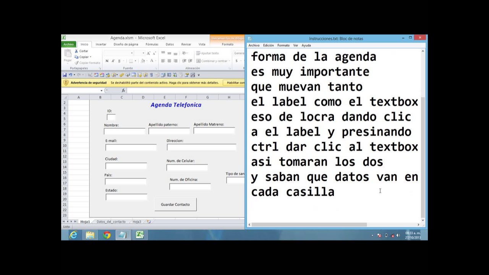Open the Archivo tab in Excel
The width and height of the screenshot is (489, 275).
point(69,44)
